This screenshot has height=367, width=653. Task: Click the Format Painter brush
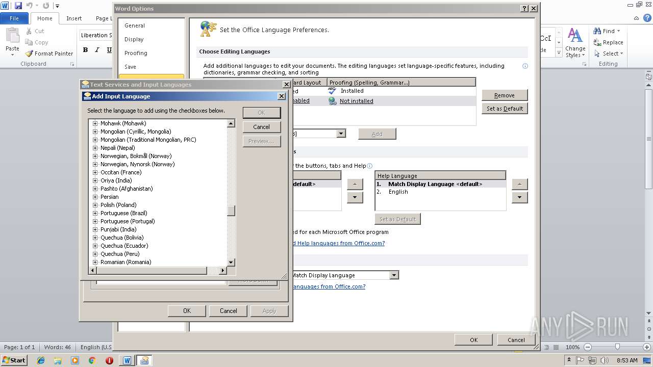pyautogui.click(x=30, y=54)
